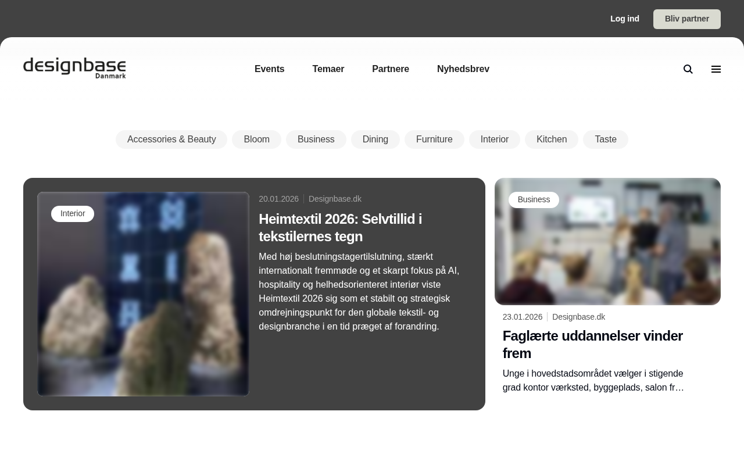This screenshot has height=465, width=744.
Task: Open the hamburger menu icon
Action: pyautogui.click(x=716, y=69)
